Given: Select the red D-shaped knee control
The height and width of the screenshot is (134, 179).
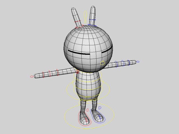Looking at the screenshot, I should tap(87, 110).
